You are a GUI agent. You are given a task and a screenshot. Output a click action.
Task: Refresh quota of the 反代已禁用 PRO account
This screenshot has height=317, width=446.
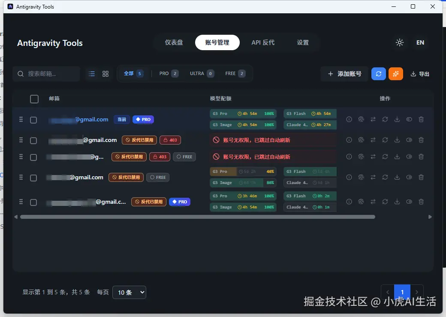(x=385, y=202)
